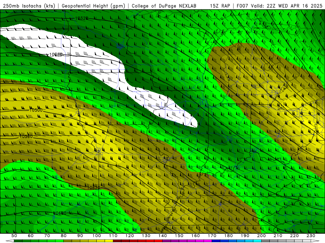
Task: Click the "College of DuPage NEXLAB" credit
Action: point(164,6)
